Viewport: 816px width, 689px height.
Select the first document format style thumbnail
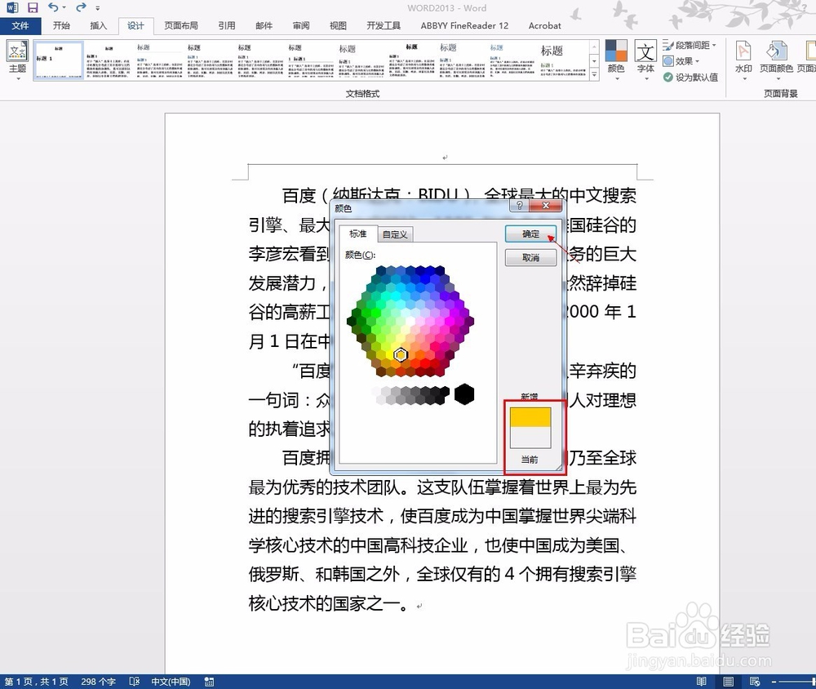coord(58,60)
